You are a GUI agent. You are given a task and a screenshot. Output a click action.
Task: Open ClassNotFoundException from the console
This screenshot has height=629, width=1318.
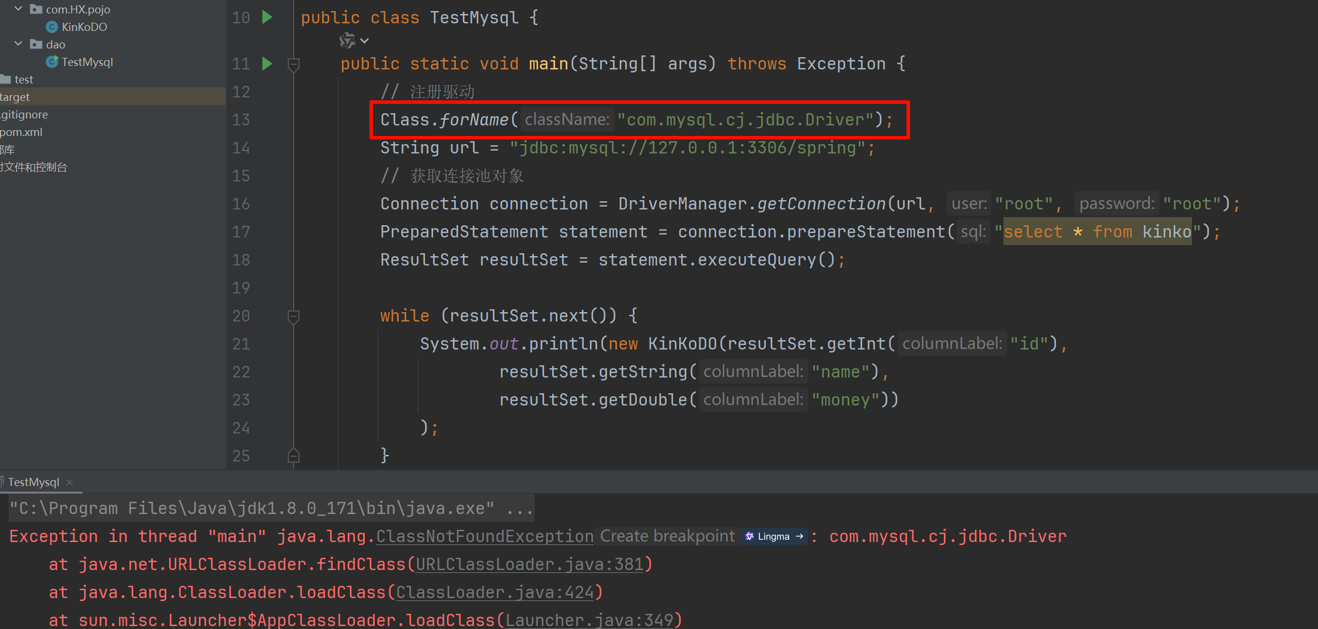(483, 536)
